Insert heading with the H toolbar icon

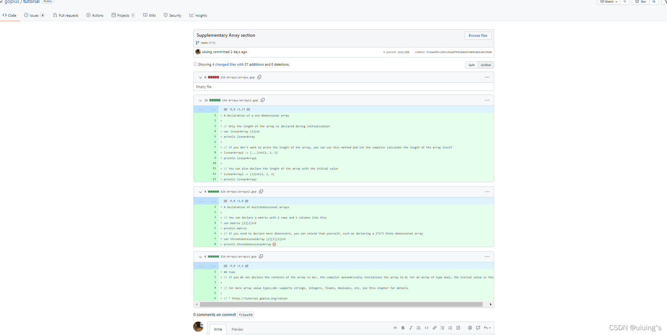[x=395, y=328]
